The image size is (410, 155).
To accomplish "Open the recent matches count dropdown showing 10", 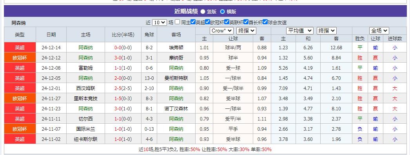I will [x=159, y=22].
